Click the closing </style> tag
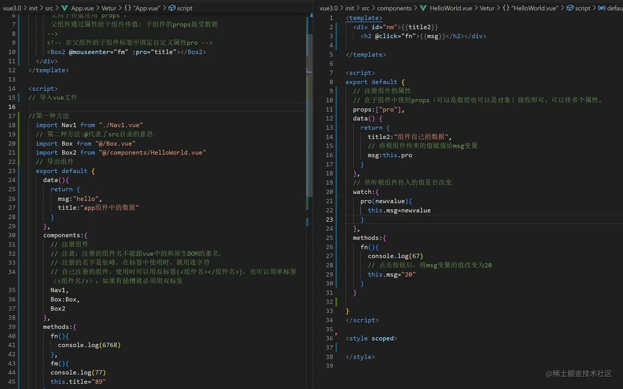The width and height of the screenshot is (623, 389). point(360,357)
